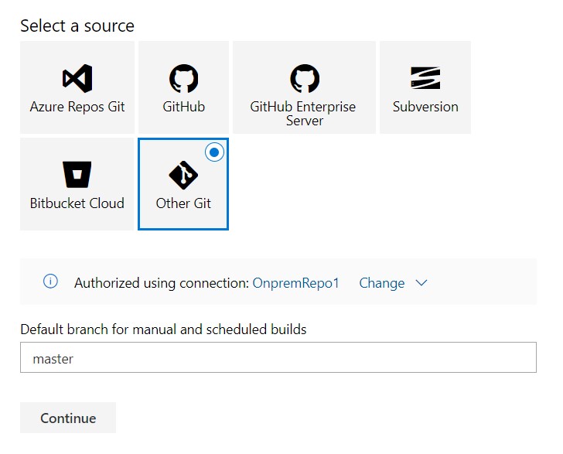
Task: Pick the GitHub Enterprise Server label
Action: 303,114
